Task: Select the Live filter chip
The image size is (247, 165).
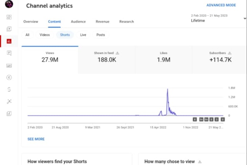Action: 83,35
